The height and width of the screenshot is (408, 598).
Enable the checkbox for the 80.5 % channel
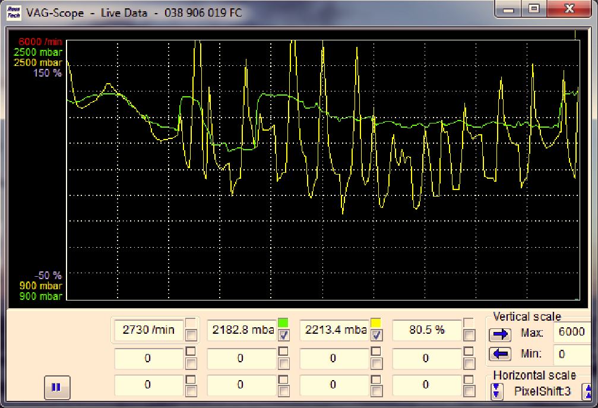point(469,335)
